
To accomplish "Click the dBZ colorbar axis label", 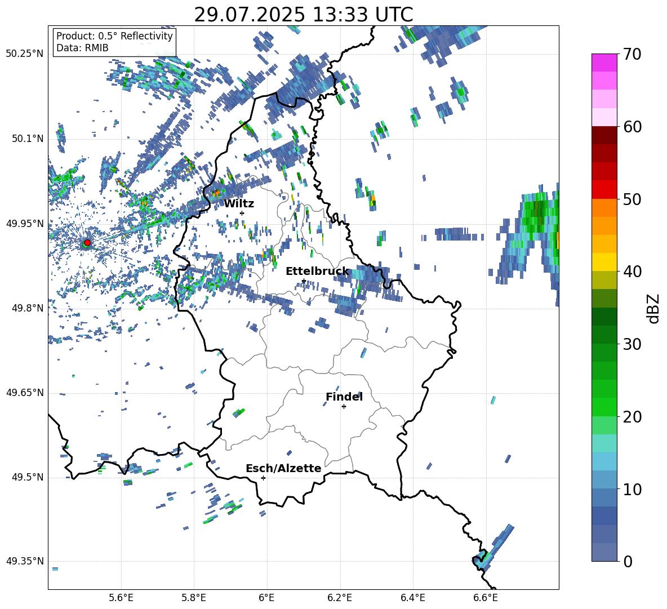I will click(654, 308).
